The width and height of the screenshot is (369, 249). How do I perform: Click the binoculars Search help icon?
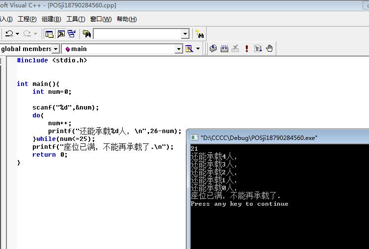click(200, 34)
